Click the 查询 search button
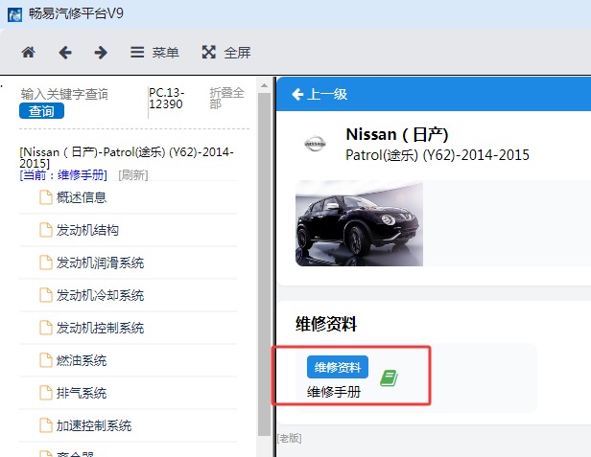The image size is (591, 457). pos(41,111)
